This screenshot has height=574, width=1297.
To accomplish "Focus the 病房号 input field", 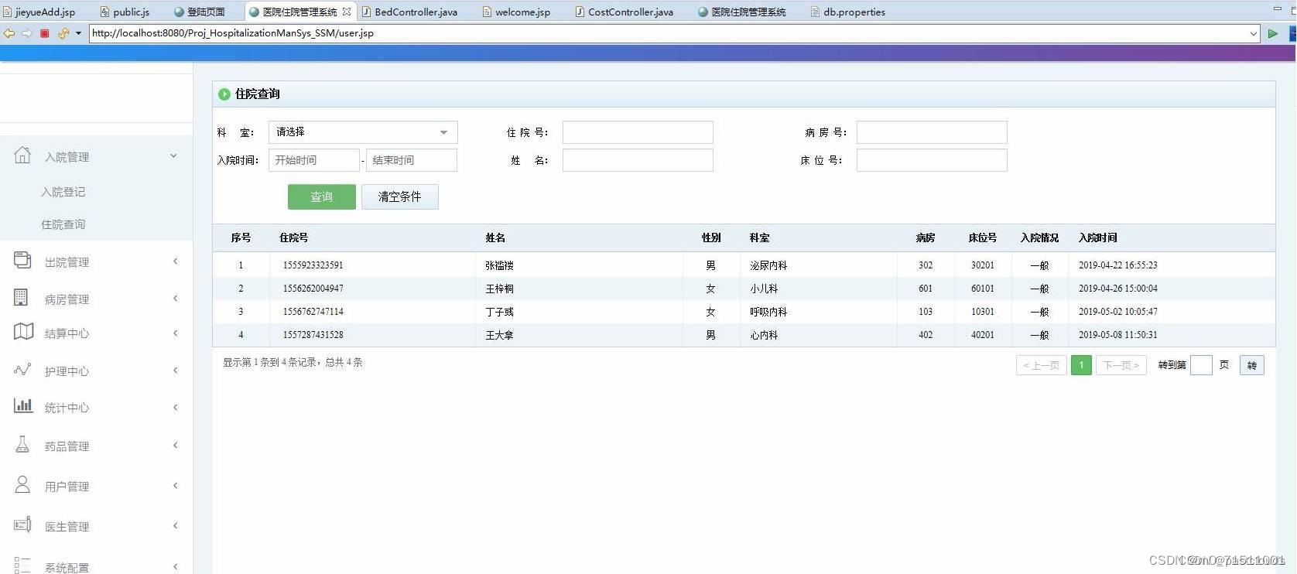I will pos(932,132).
